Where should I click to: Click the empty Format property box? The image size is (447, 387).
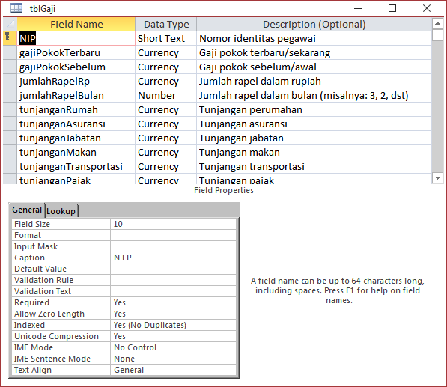coord(173,235)
